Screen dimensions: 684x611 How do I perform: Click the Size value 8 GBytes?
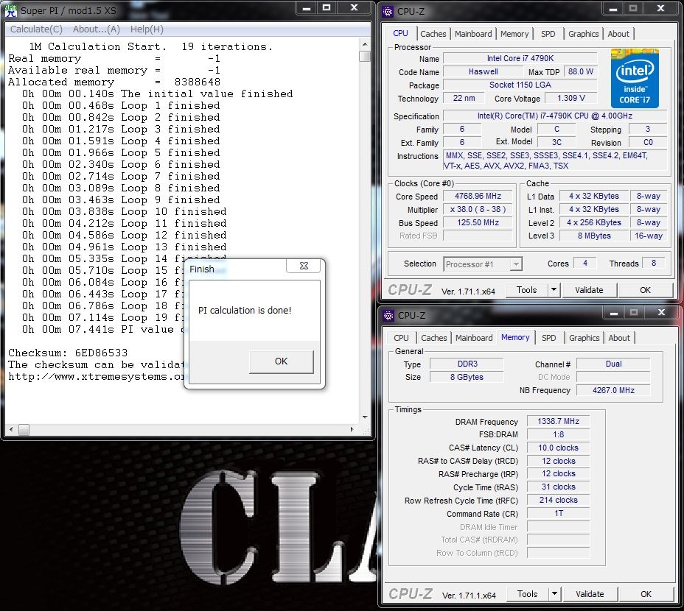coord(467,377)
